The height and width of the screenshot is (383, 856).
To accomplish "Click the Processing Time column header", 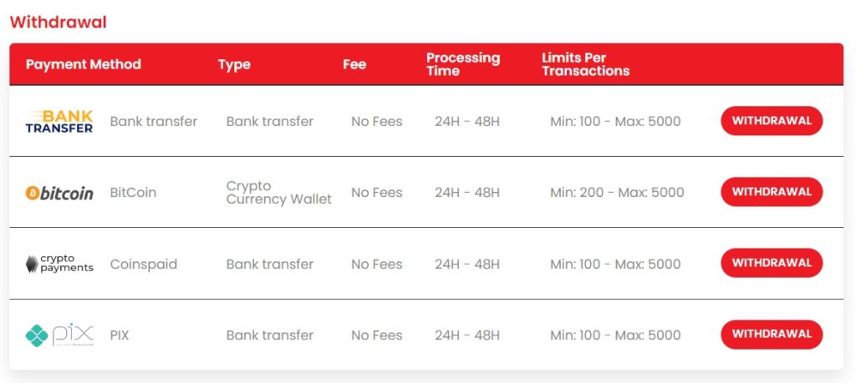I will pos(463,64).
